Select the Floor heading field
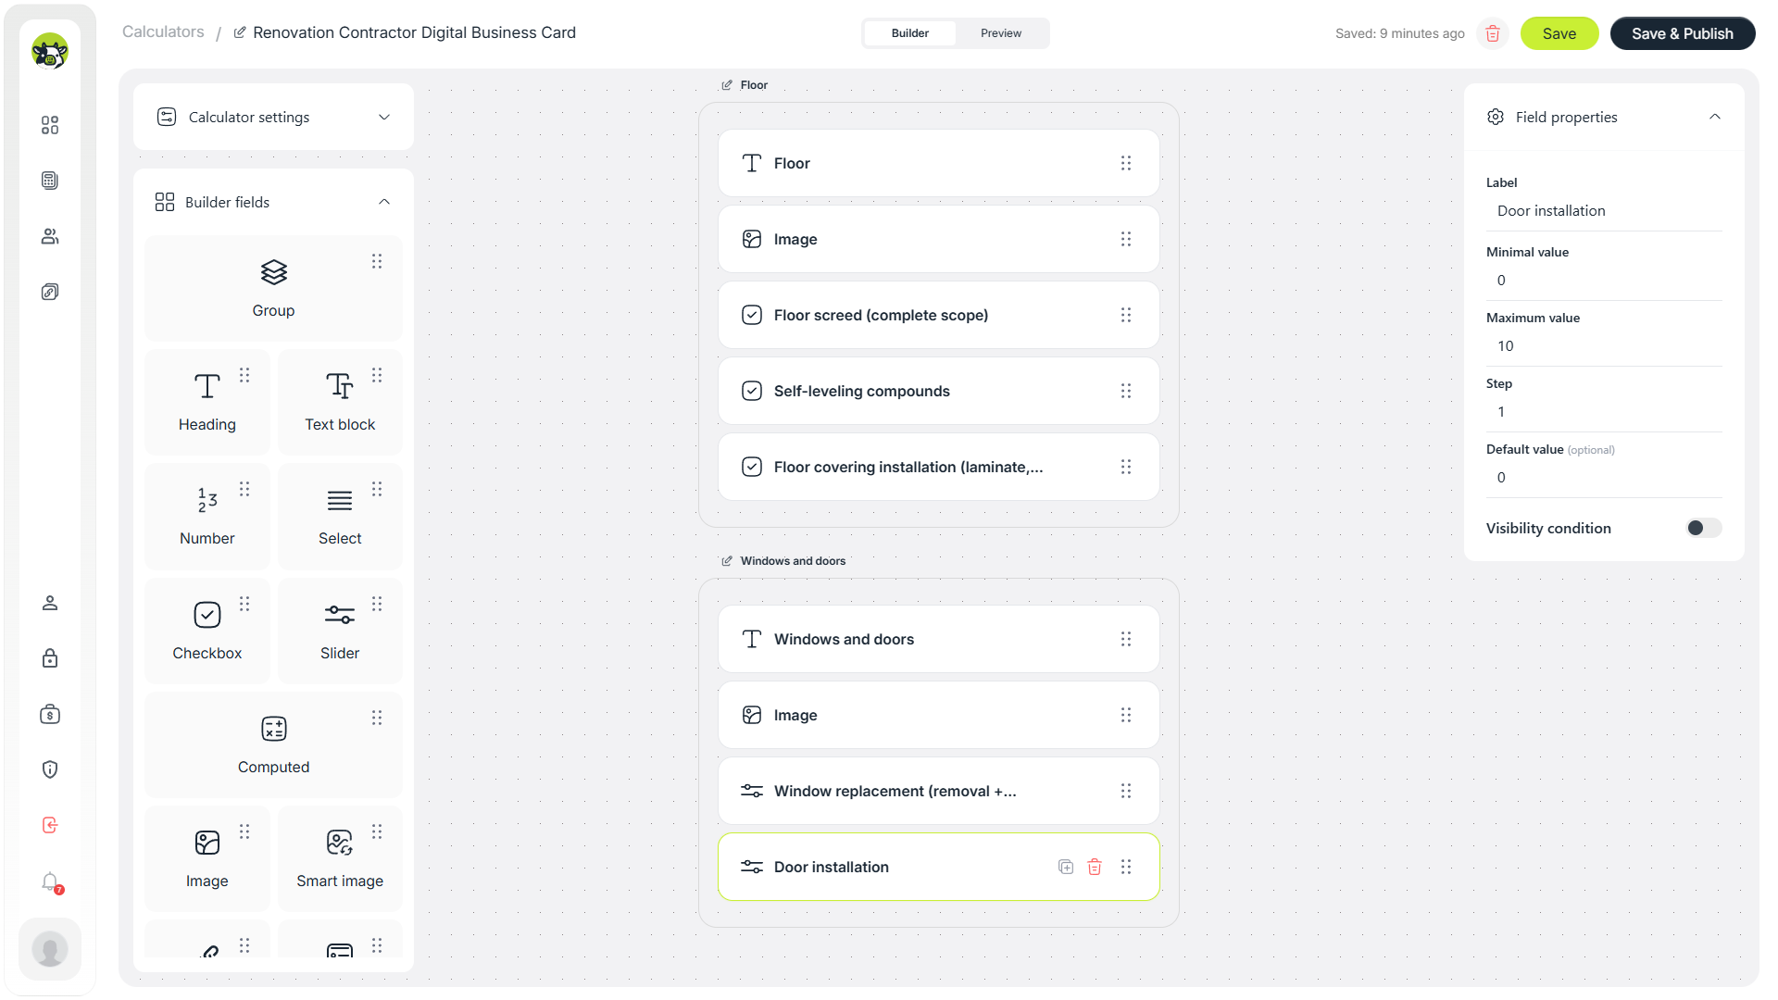The width and height of the screenshot is (1778, 1000). coord(938,163)
